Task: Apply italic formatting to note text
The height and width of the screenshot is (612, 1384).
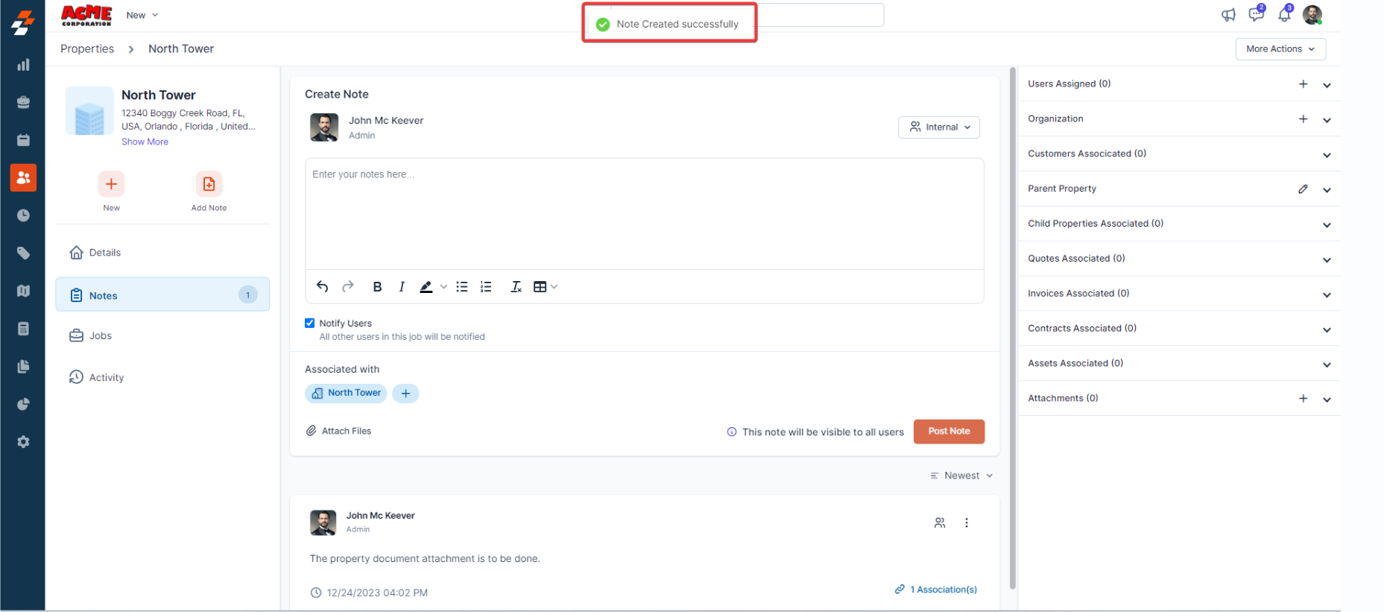Action: point(402,287)
